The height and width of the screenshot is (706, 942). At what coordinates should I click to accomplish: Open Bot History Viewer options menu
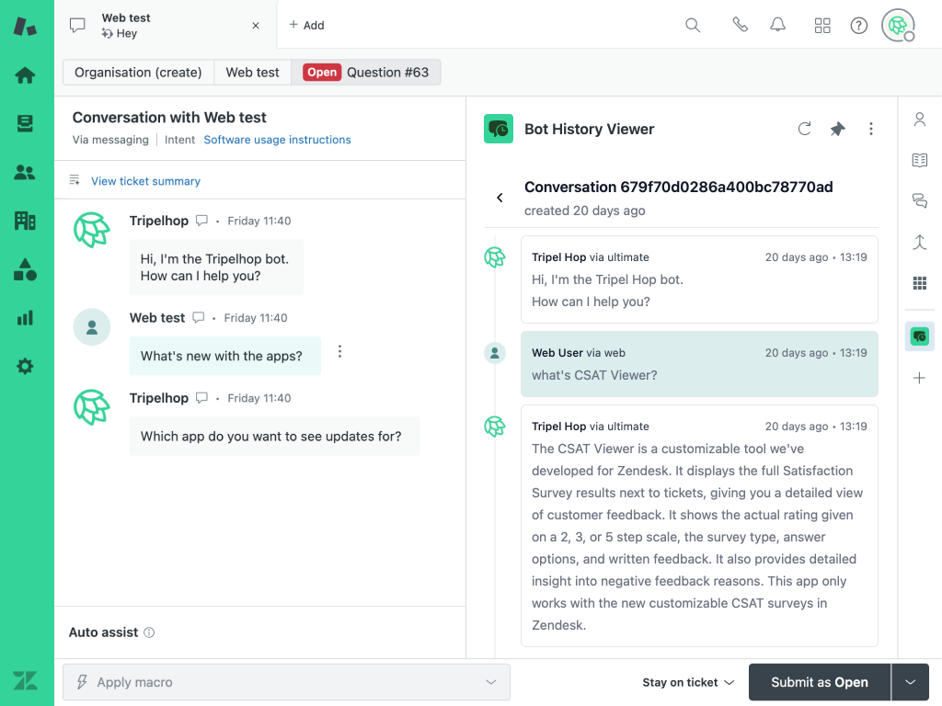[x=871, y=130]
